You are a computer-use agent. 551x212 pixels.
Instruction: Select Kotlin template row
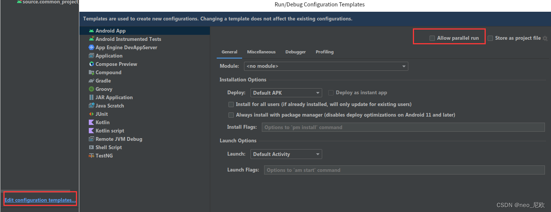(x=145, y=122)
